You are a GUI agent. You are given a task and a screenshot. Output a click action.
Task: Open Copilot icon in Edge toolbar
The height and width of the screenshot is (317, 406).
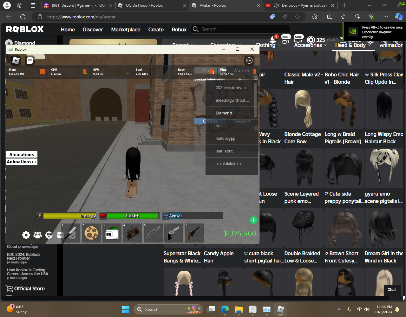(x=399, y=17)
